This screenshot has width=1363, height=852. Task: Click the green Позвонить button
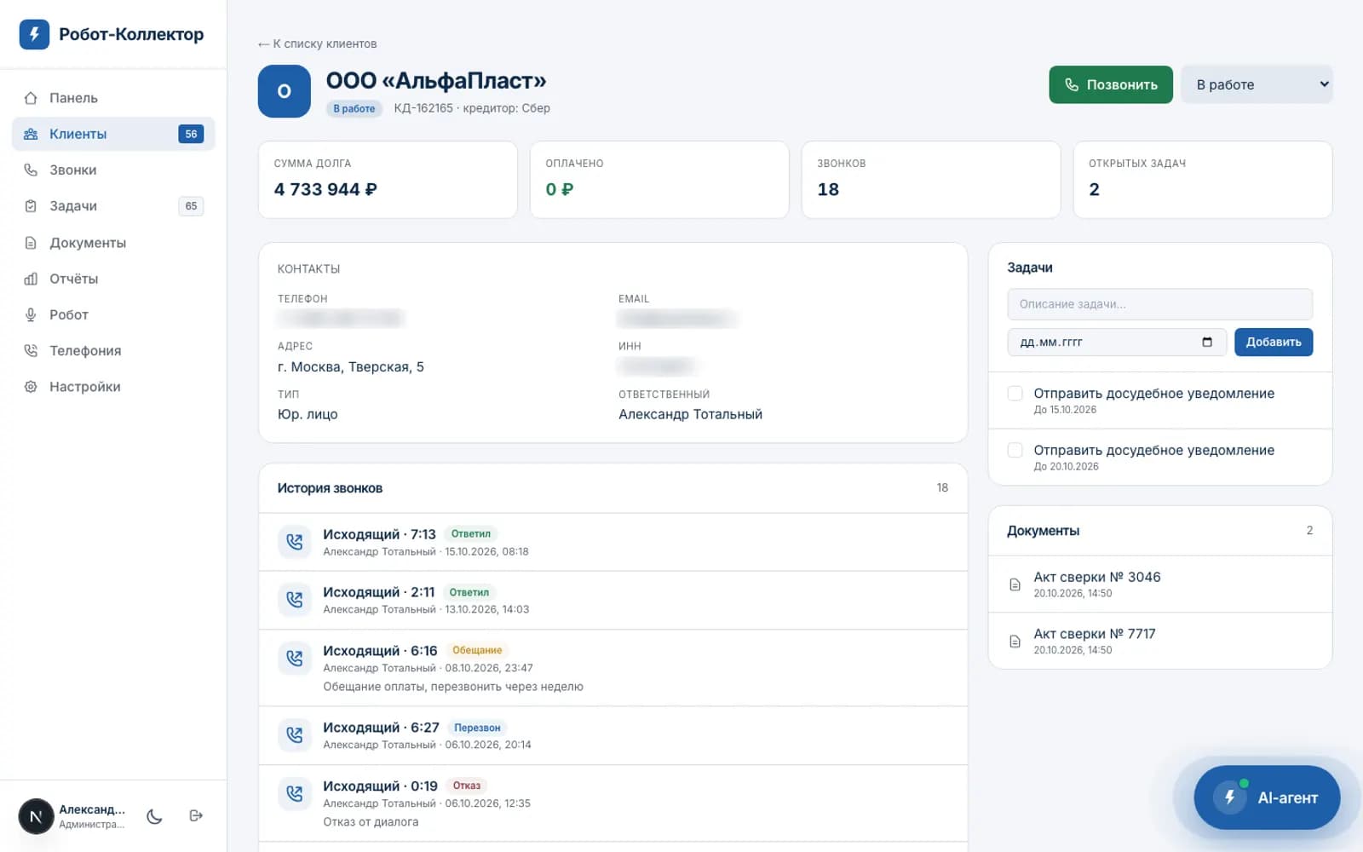click(x=1111, y=84)
